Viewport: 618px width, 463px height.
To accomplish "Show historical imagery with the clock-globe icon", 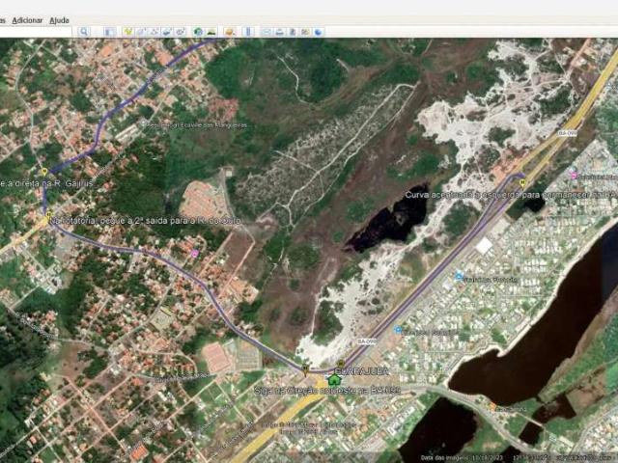I will point(198,32).
